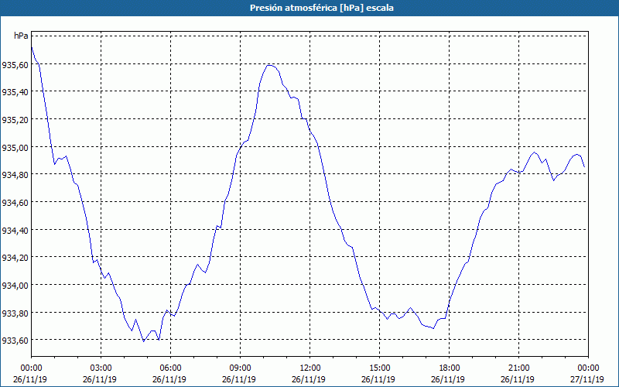Click the 15:00 time axis label
This screenshot has width=619, height=387.
(379, 368)
